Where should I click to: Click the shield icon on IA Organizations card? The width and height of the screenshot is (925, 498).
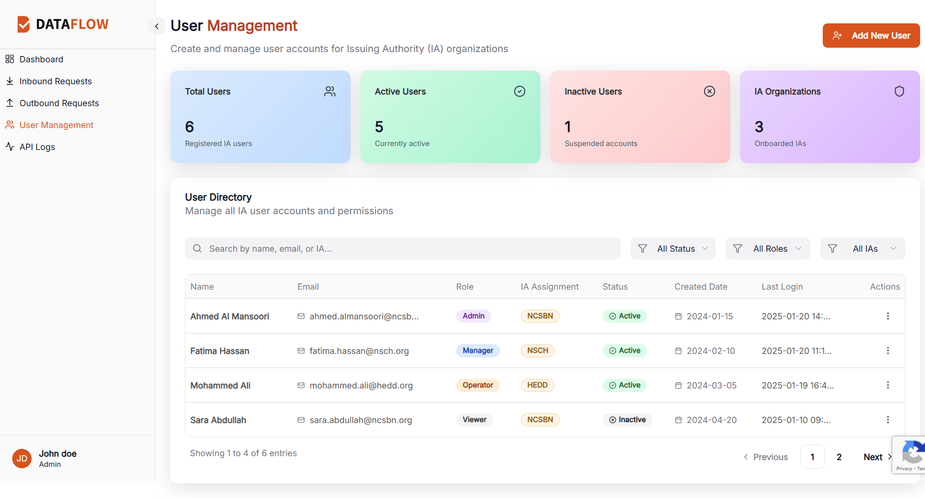click(x=899, y=92)
